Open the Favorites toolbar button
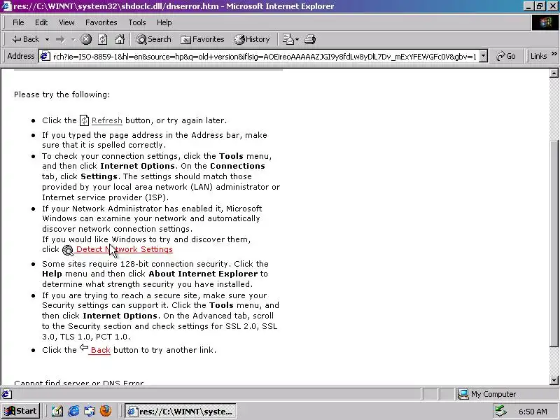This screenshot has width=560, height=420. (202, 39)
